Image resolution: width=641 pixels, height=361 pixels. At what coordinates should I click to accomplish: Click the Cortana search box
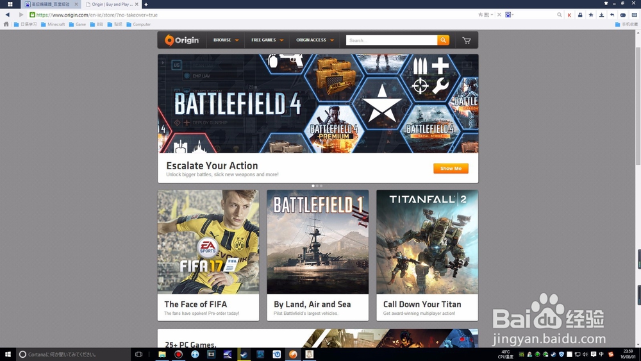(74, 355)
